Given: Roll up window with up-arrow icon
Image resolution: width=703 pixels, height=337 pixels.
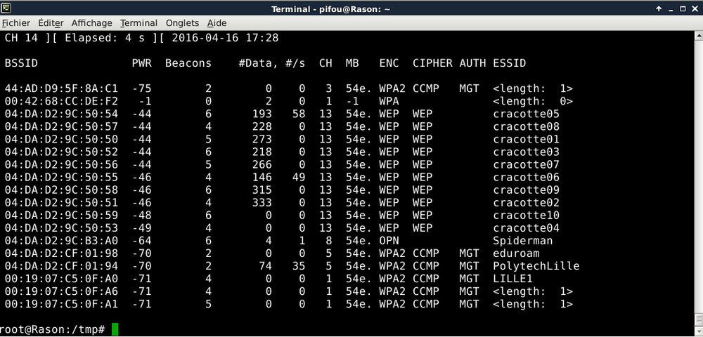Looking at the screenshot, I should point(658,8).
